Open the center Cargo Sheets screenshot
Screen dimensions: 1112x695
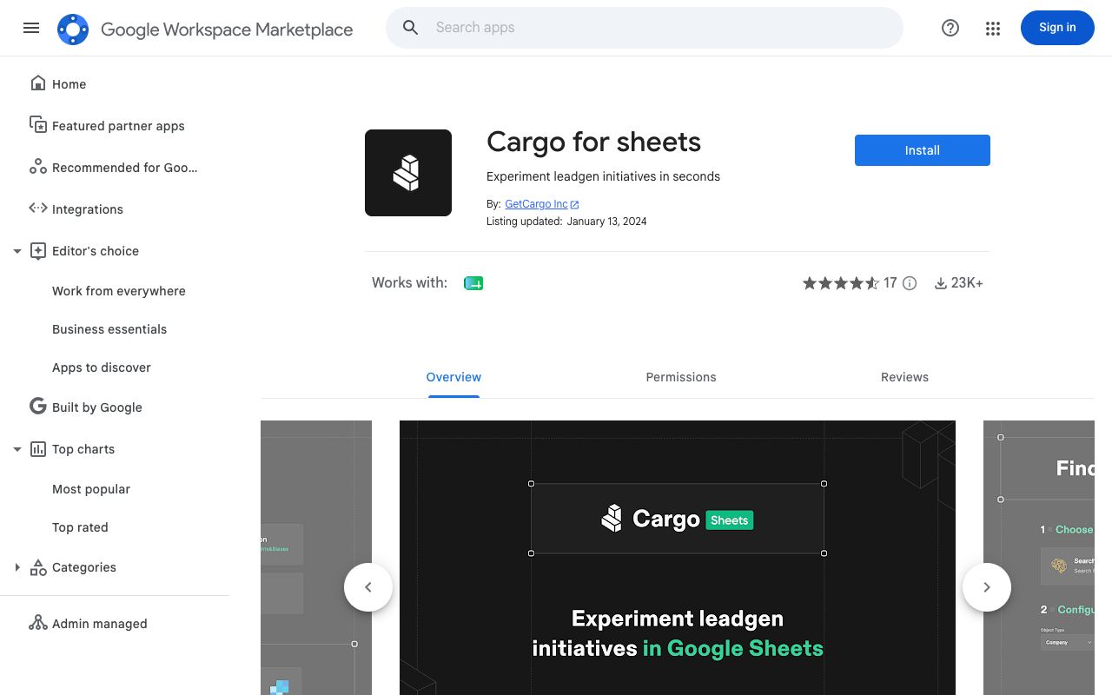(x=678, y=558)
